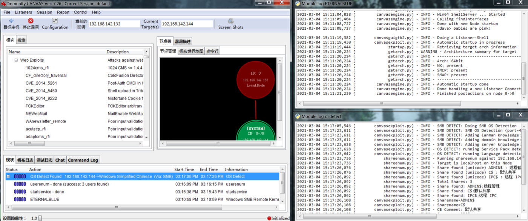
Task: Select the green SYSTEM node circle
Action: [x=256, y=130]
